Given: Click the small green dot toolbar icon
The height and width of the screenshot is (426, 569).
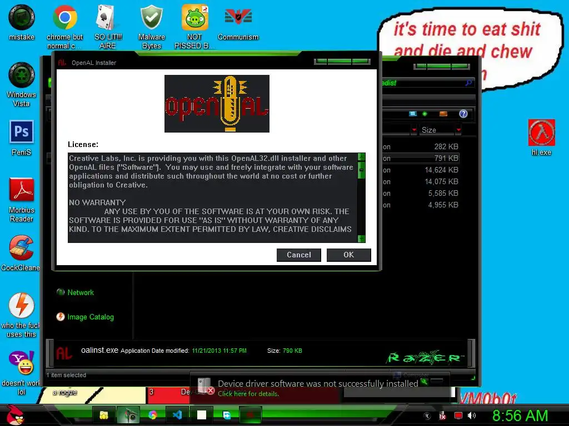Looking at the screenshot, I should click(425, 114).
